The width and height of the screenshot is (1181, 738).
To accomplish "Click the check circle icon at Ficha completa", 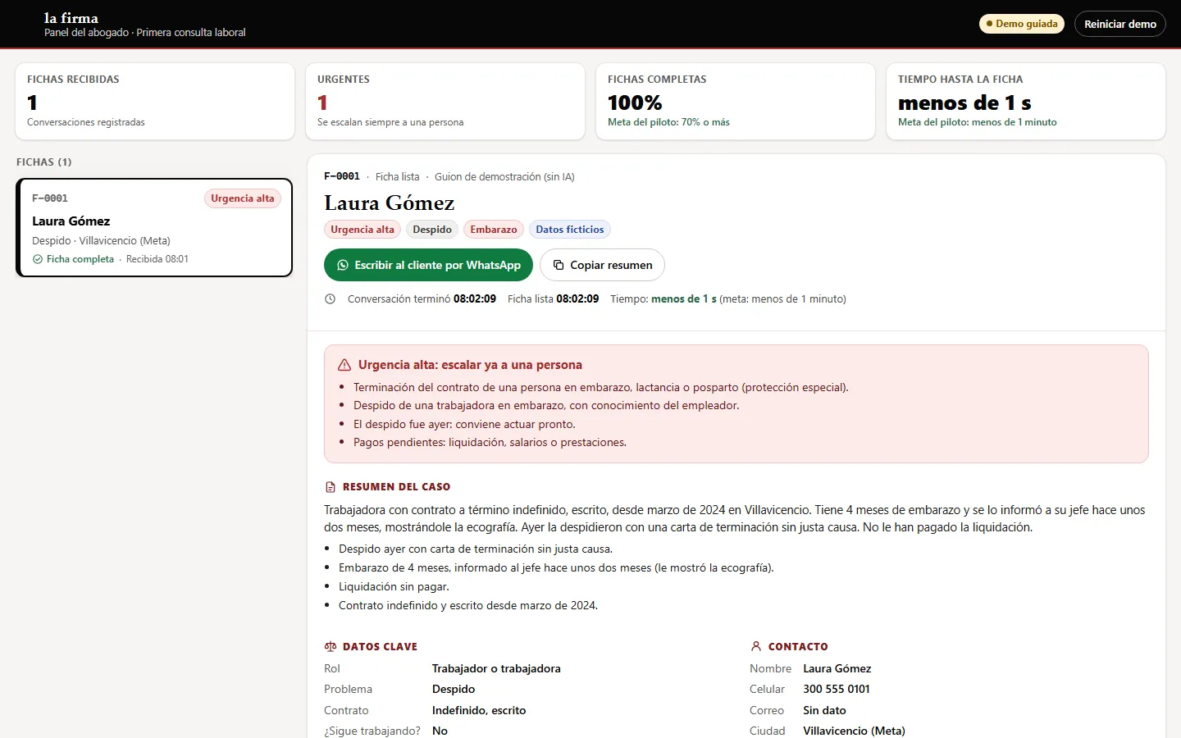I will coord(38,259).
